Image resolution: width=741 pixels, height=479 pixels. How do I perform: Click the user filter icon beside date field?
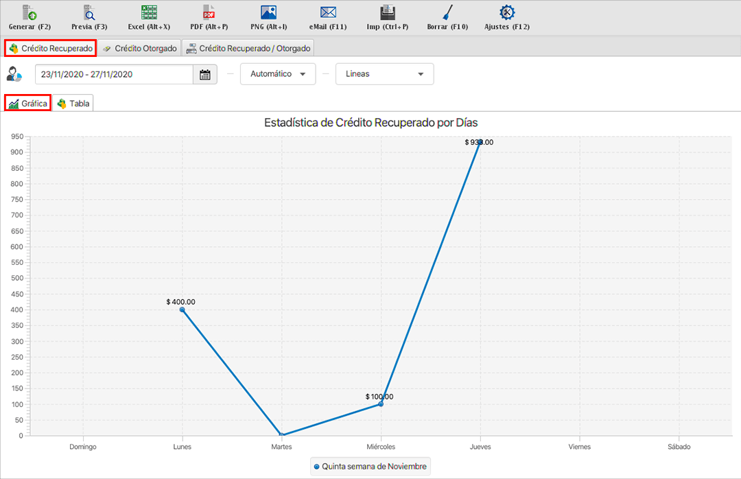point(14,74)
